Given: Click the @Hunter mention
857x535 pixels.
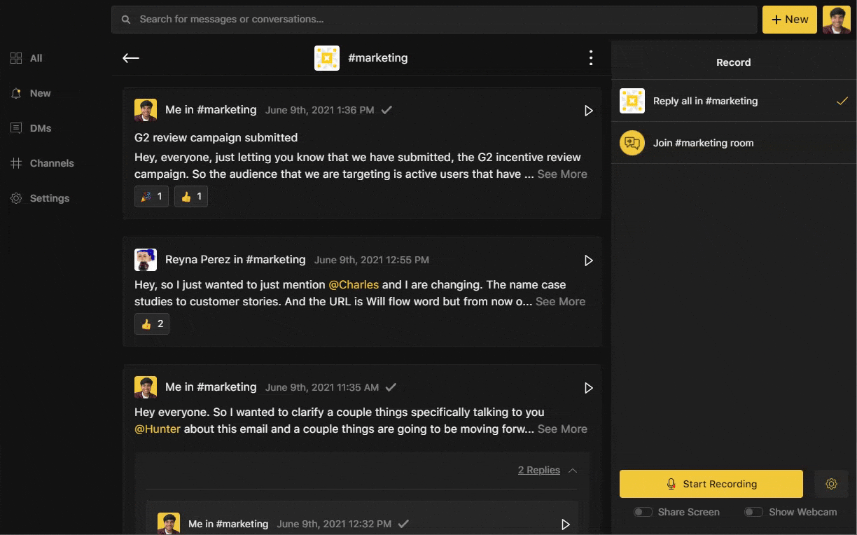Looking at the screenshot, I should [158, 429].
